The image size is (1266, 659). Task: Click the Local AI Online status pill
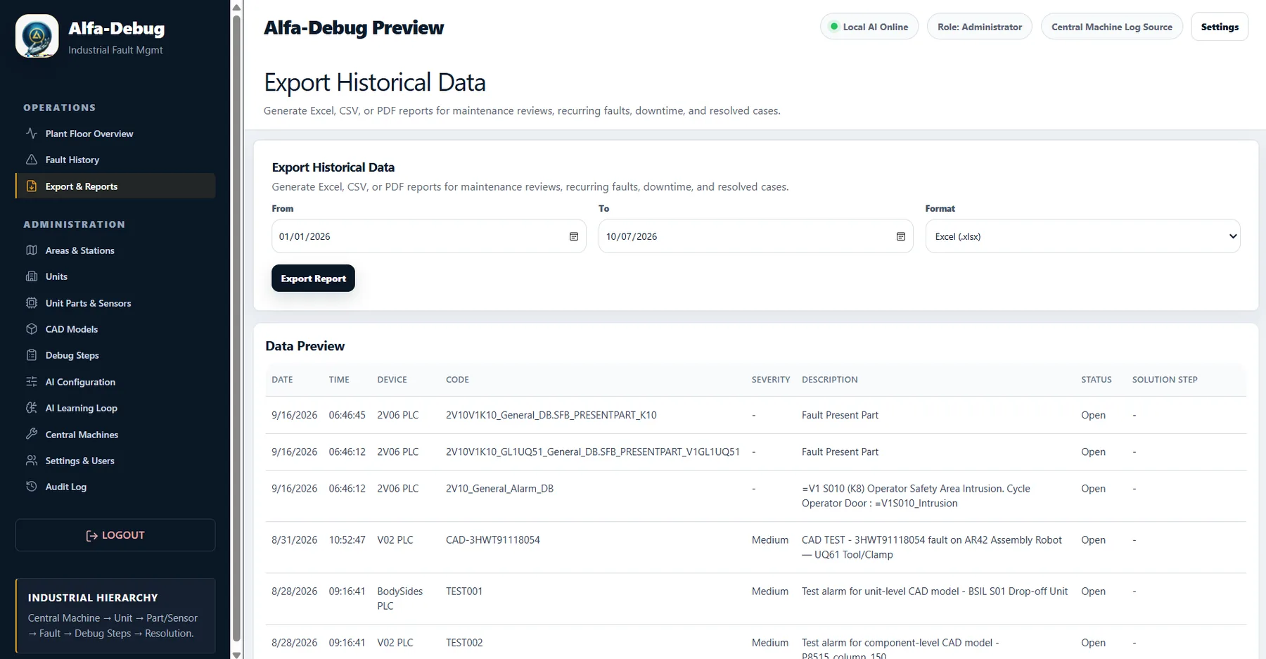(x=869, y=27)
